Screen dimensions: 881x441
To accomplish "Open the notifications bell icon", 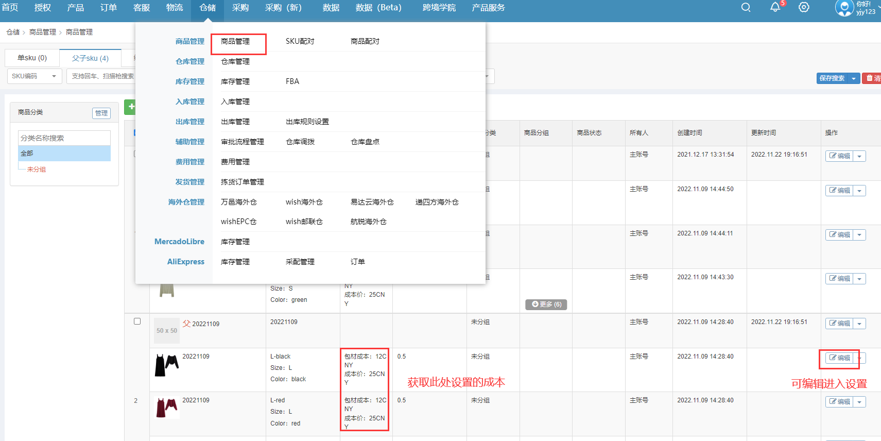I will pos(775,7).
